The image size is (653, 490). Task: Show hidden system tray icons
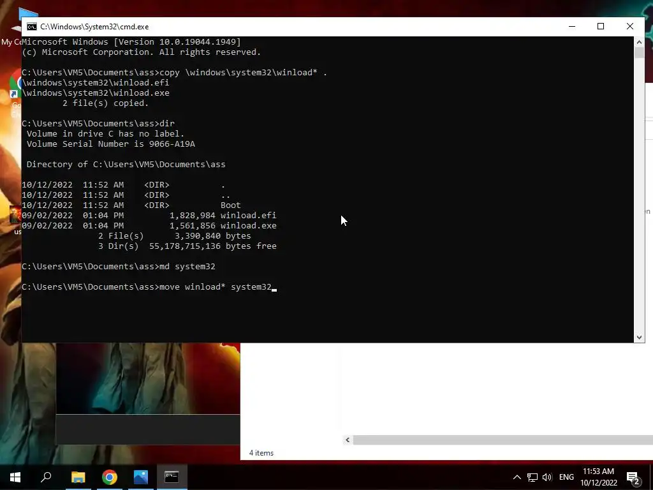pos(517,477)
